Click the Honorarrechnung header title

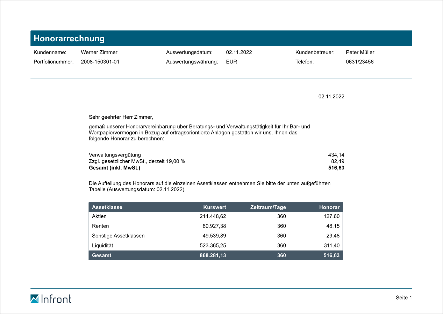[69, 39]
